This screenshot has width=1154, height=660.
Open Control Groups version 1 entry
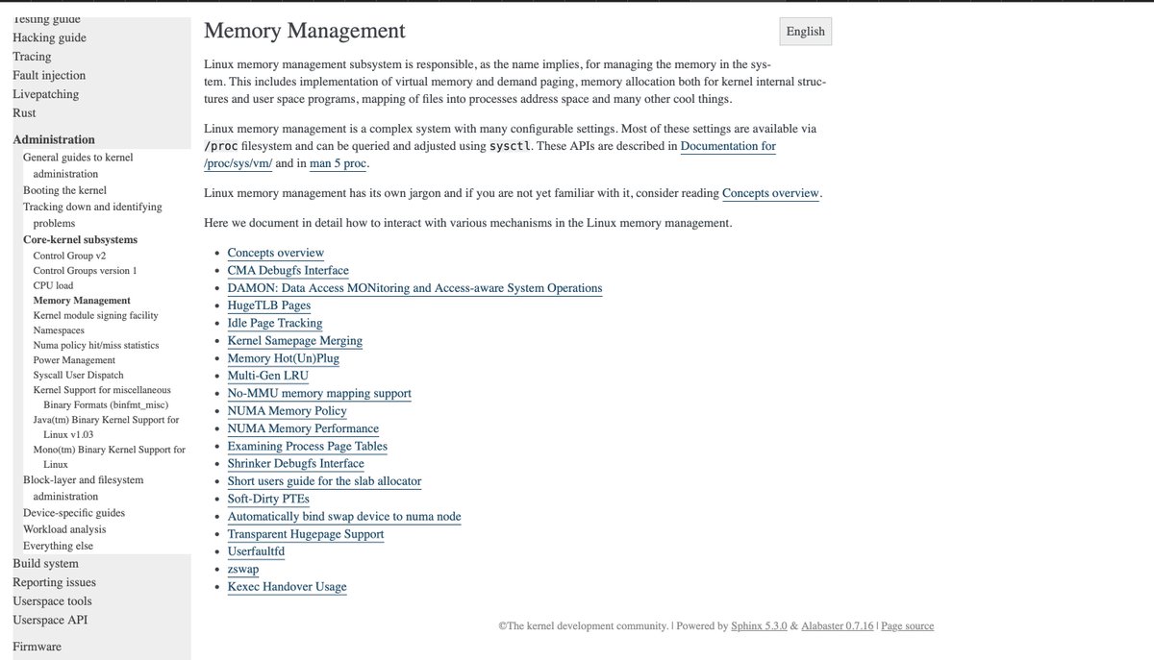85,271
